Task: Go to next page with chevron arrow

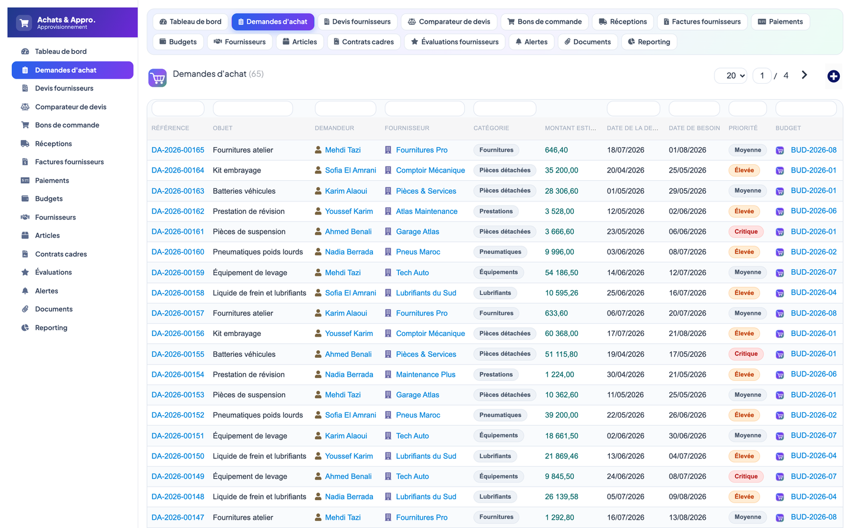Action: click(804, 75)
